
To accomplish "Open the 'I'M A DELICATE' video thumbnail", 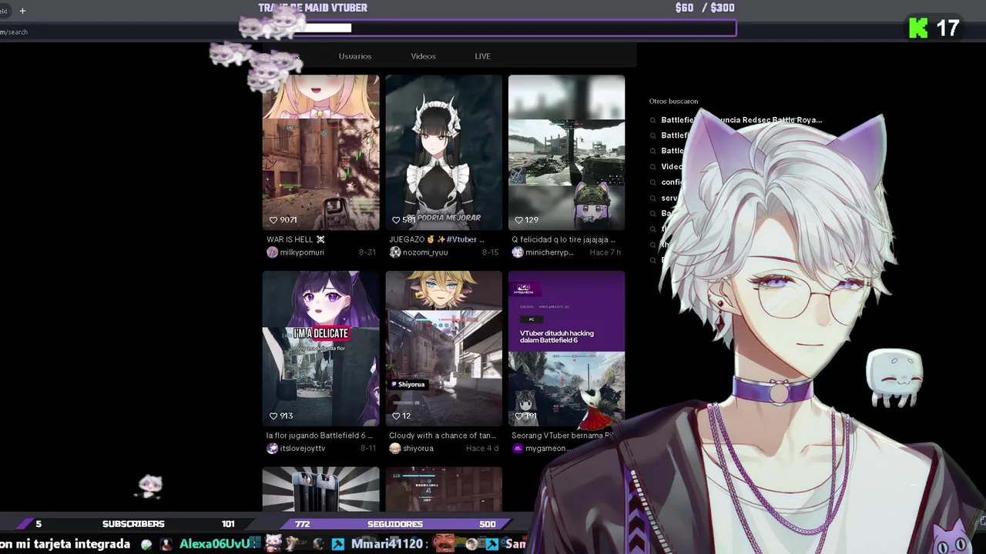I will click(x=320, y=349).
